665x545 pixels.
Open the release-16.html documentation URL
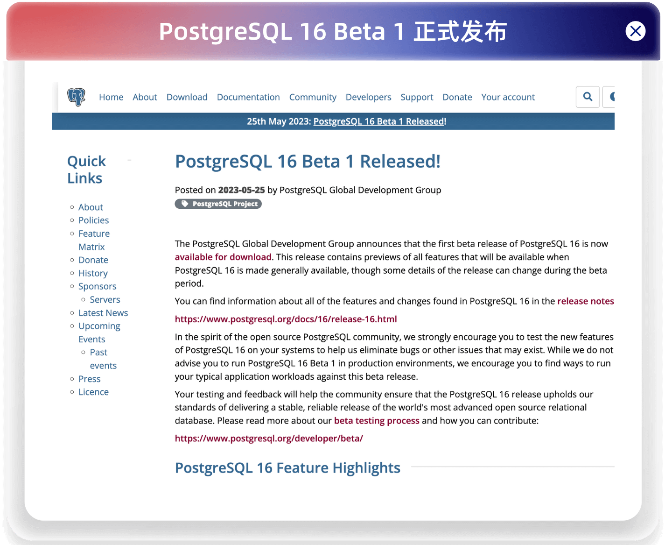[286, 319]
